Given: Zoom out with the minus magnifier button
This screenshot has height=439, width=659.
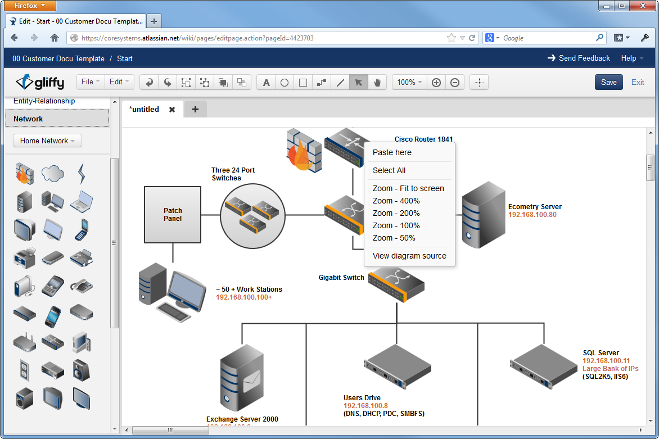Looking at the screenshot, I should pos(455,82).
